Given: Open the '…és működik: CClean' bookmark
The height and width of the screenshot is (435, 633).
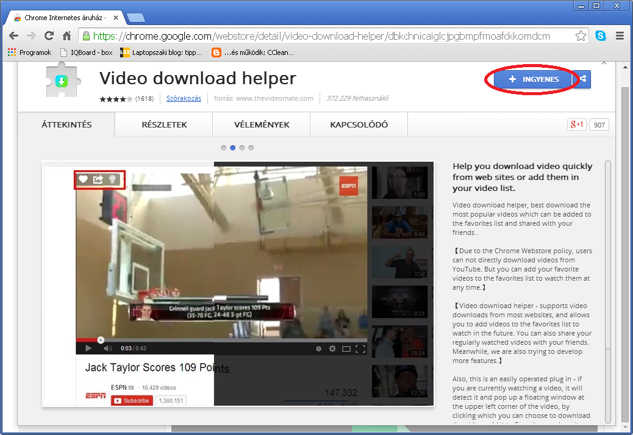Looking at the screenshot, I should 252,52.
